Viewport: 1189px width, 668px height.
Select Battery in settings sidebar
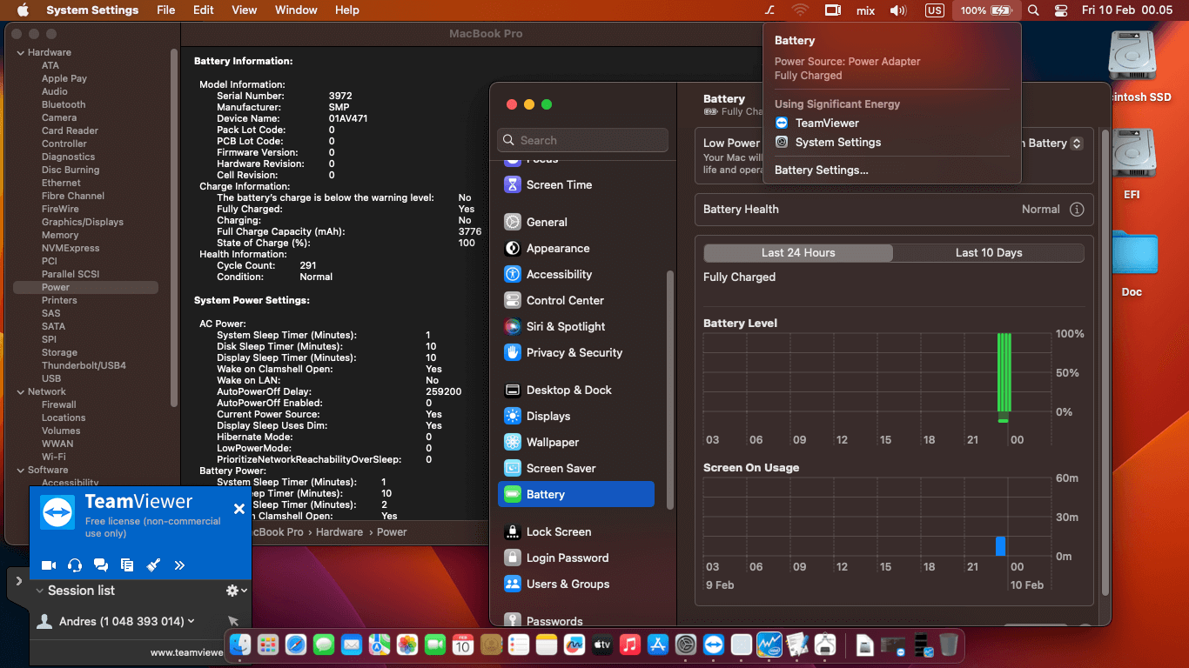[576, 495]
